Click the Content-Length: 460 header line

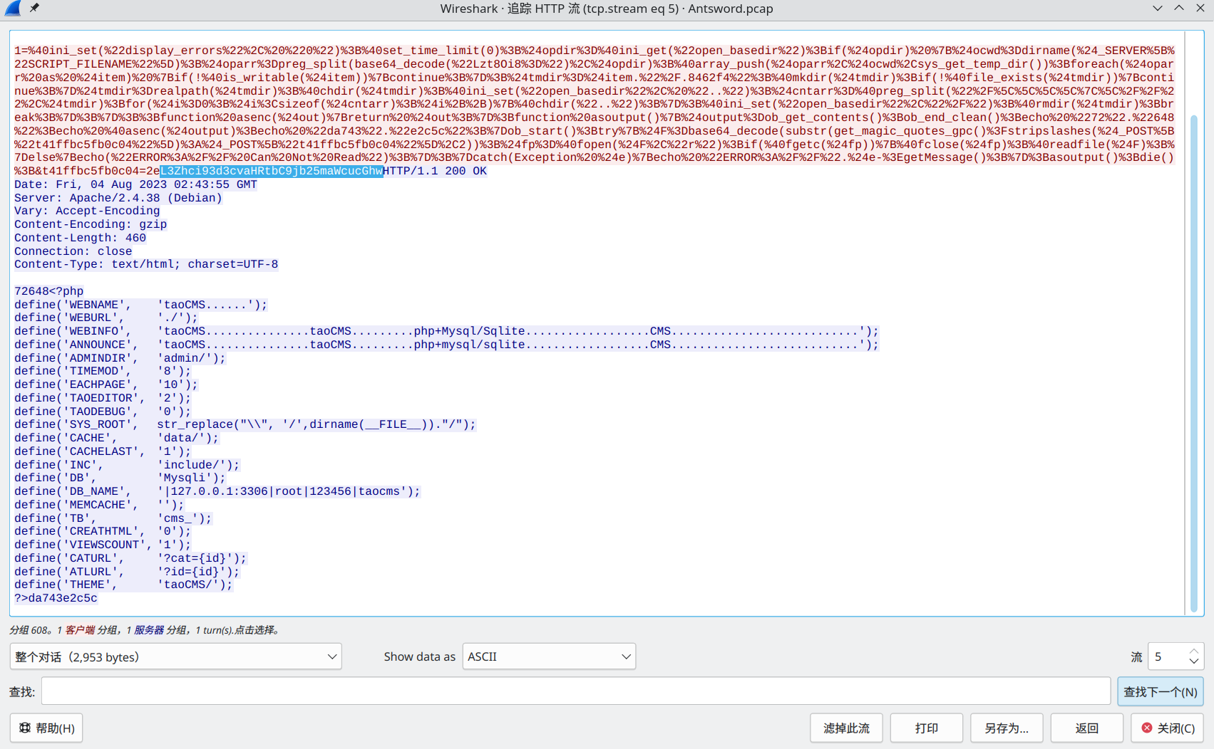tap(80, 238)
